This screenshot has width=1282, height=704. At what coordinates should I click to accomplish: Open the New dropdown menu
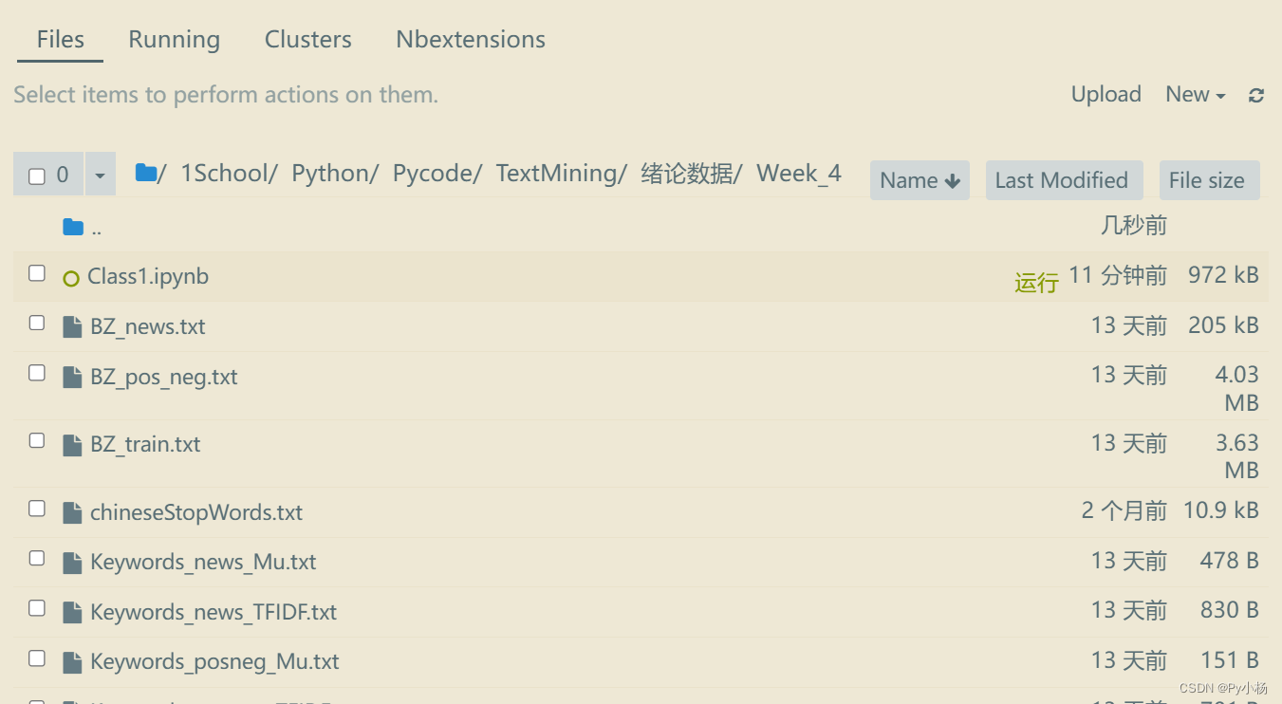point(1196,94)
